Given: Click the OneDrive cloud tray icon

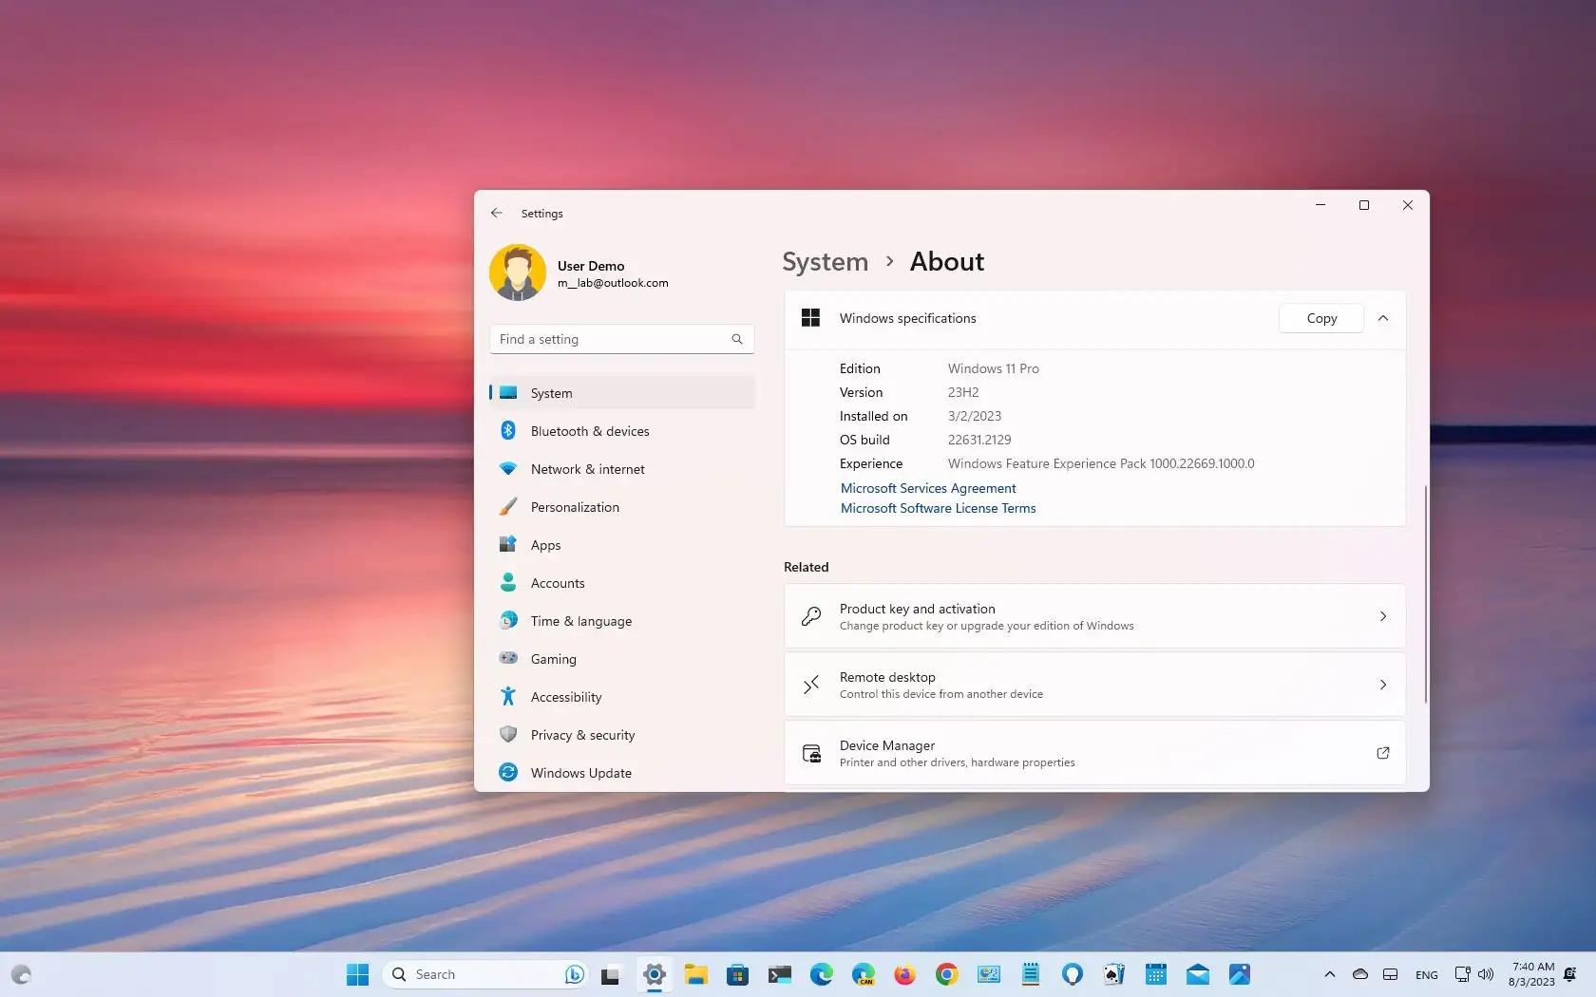Looking at the screenshot, I should tap(1360, 974).
